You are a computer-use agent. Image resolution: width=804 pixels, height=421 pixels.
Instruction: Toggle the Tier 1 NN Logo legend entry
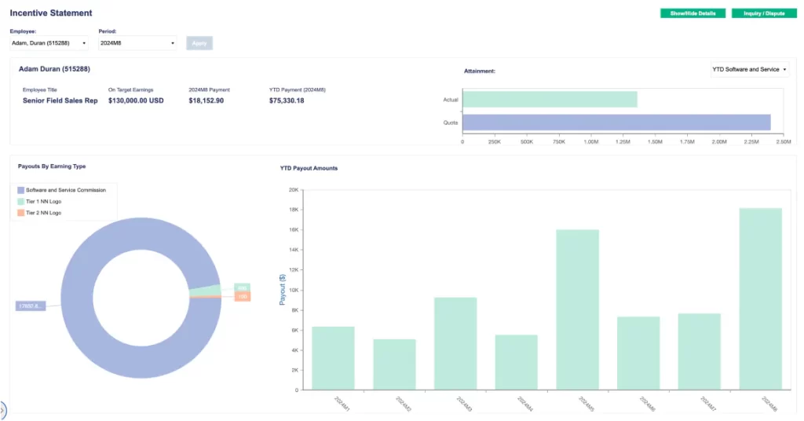point(42,202)
